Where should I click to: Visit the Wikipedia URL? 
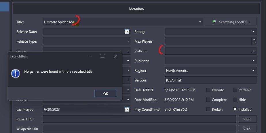pos(248,129)
